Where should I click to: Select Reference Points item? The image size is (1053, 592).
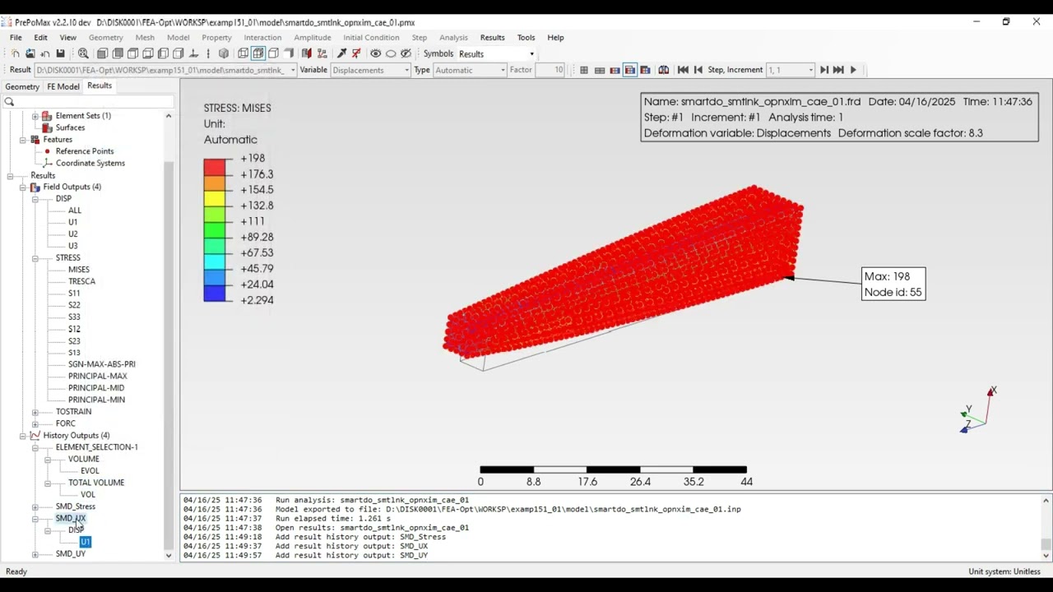(85, 151)
